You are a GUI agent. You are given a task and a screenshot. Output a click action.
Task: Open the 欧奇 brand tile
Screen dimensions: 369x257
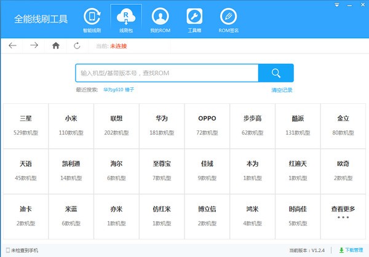pyautogui.click(x=343, y=172)
